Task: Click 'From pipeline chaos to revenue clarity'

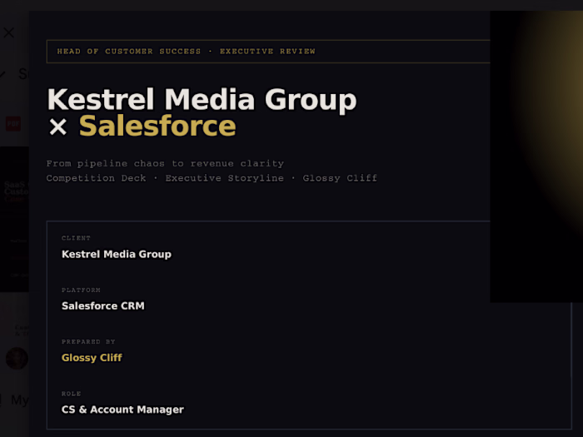Action: (x=165, y=163)
